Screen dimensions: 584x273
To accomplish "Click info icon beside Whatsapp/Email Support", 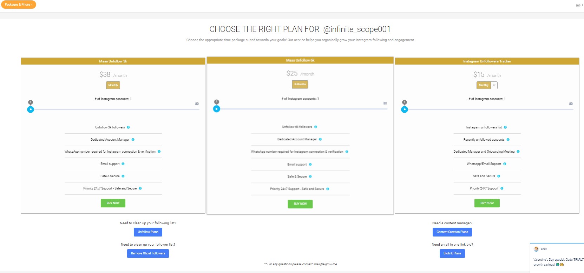I will [x=505, y=164].
